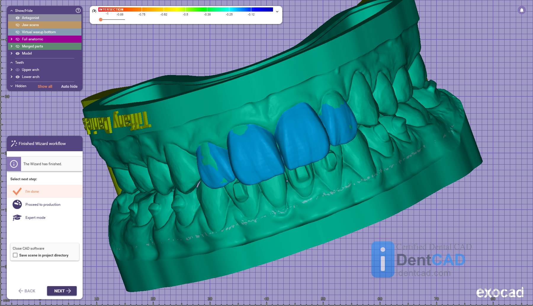Select the Expert mode graduation cap icon
Image resolution: width=533 pixels, height=306 pixels.
[17, 218]
